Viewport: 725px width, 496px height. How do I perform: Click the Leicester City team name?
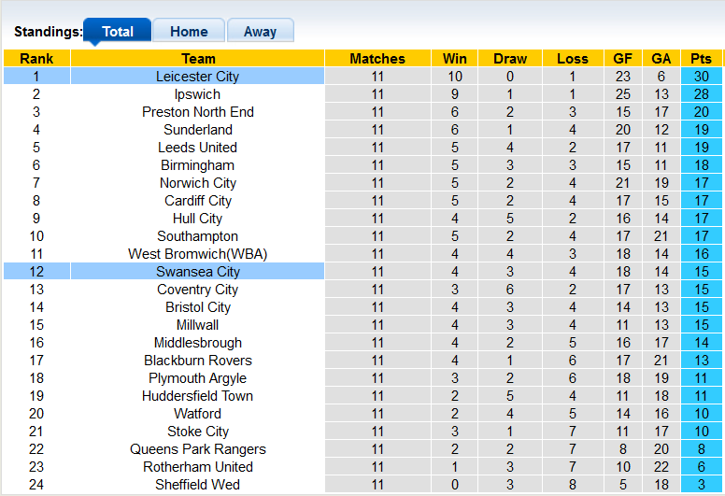tap(197, 77)
